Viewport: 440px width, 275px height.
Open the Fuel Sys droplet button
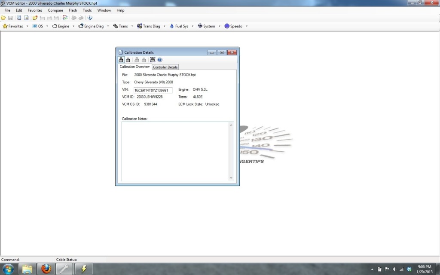click(x=179, y=26)
